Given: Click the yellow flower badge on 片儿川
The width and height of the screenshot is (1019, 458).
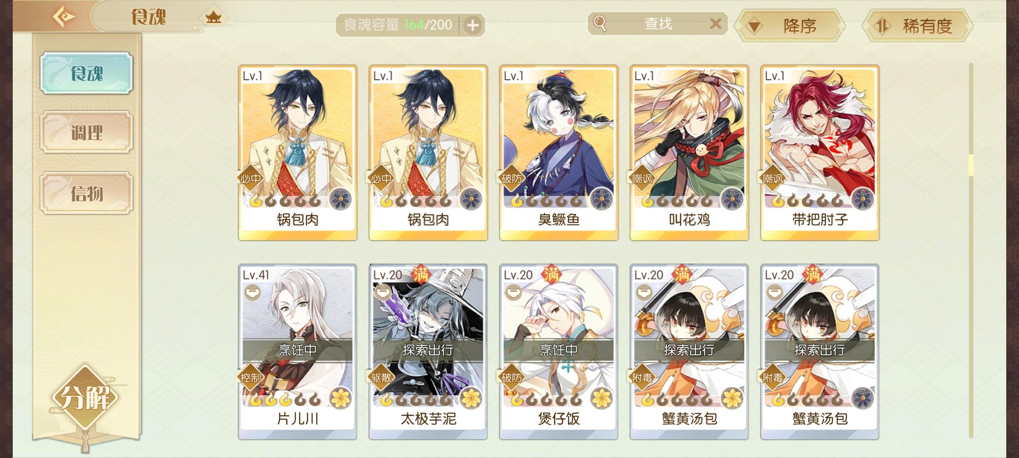Looking at the screenshot, I should pos(340,398).
